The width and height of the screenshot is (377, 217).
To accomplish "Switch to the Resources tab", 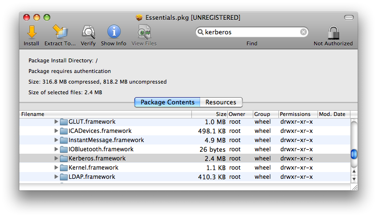I will 221,102.
